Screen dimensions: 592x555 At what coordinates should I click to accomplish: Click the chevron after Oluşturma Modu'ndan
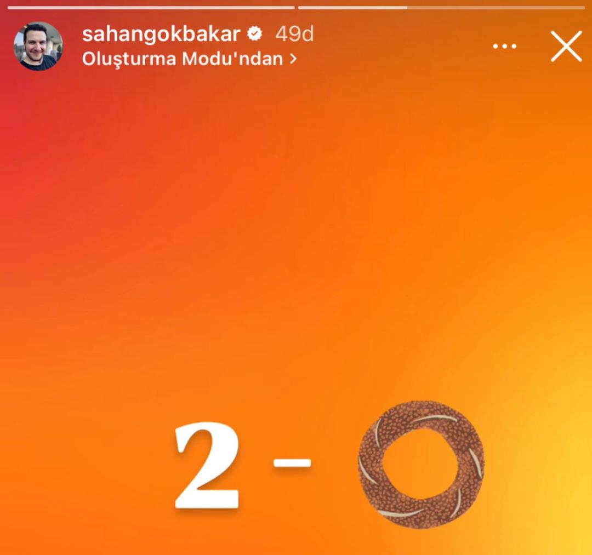point(293,59)
